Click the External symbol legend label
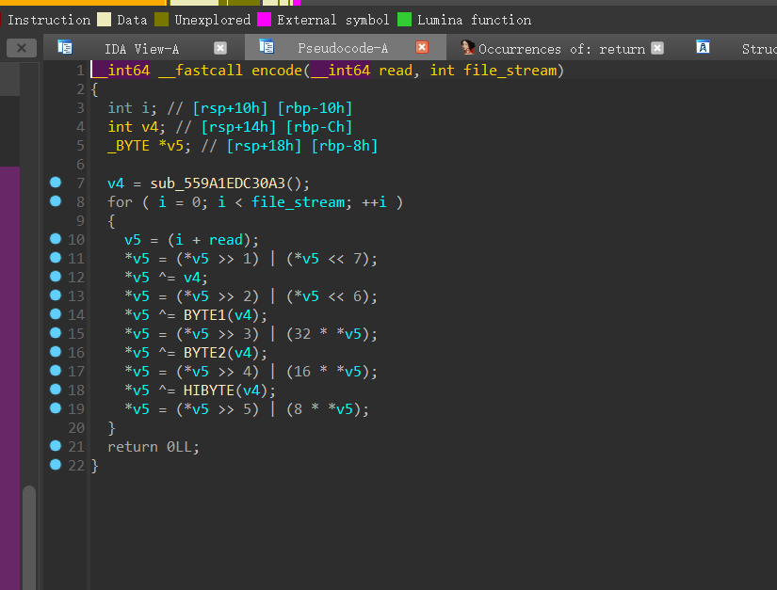Screen dimensions: 777x590 pyautogui.click(x=333, y=20)
